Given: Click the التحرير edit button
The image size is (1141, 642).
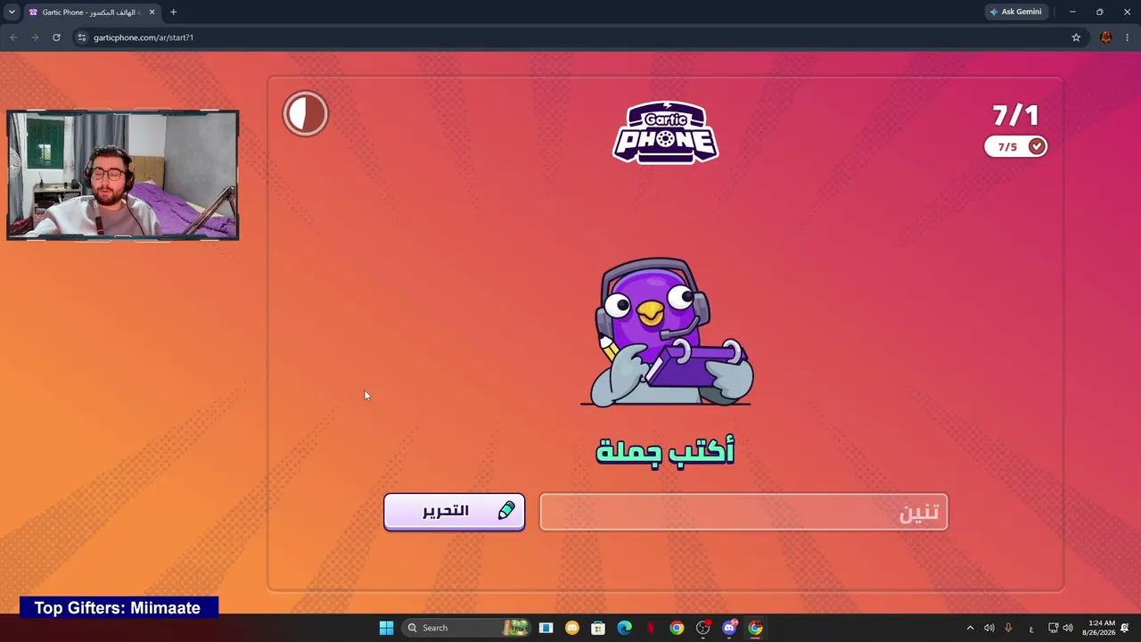Looking at the screenshot, I should [x=455, y=512].
